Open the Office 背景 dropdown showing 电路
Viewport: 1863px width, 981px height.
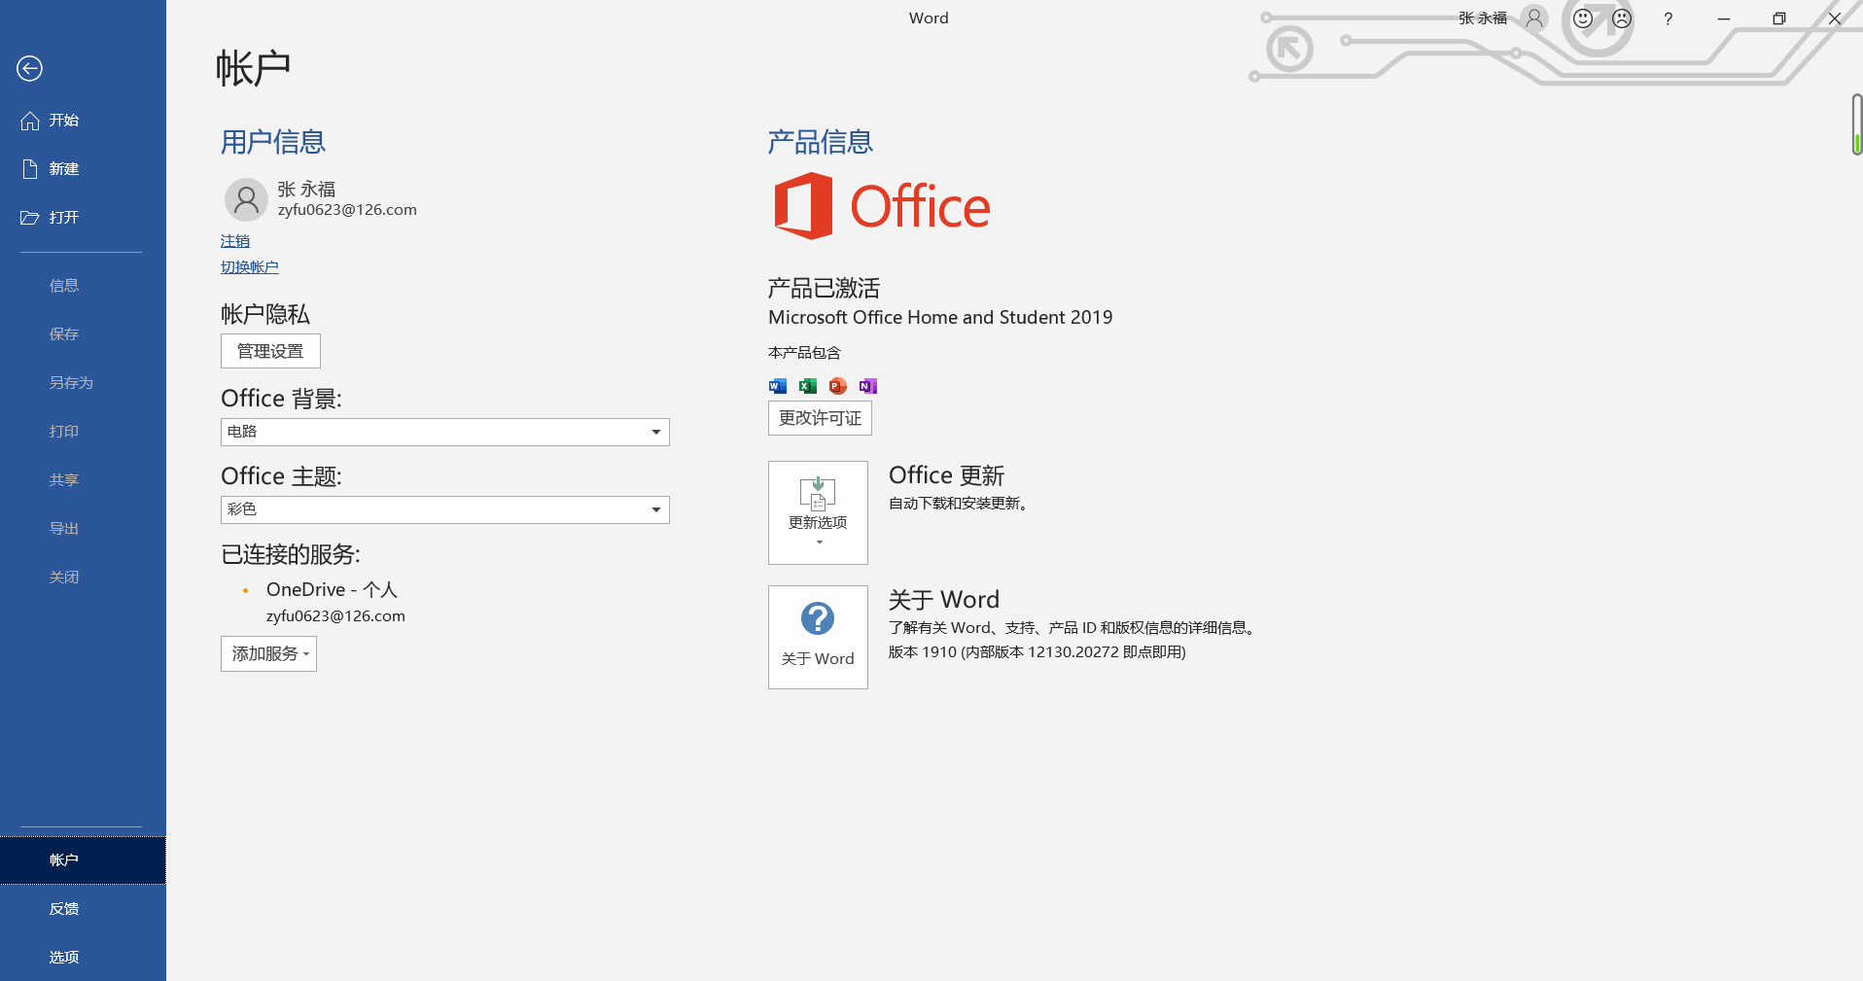click(445, 432)
